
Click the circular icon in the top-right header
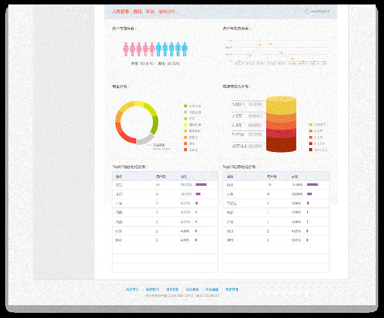pyautogui.click(x=306, y=11)
